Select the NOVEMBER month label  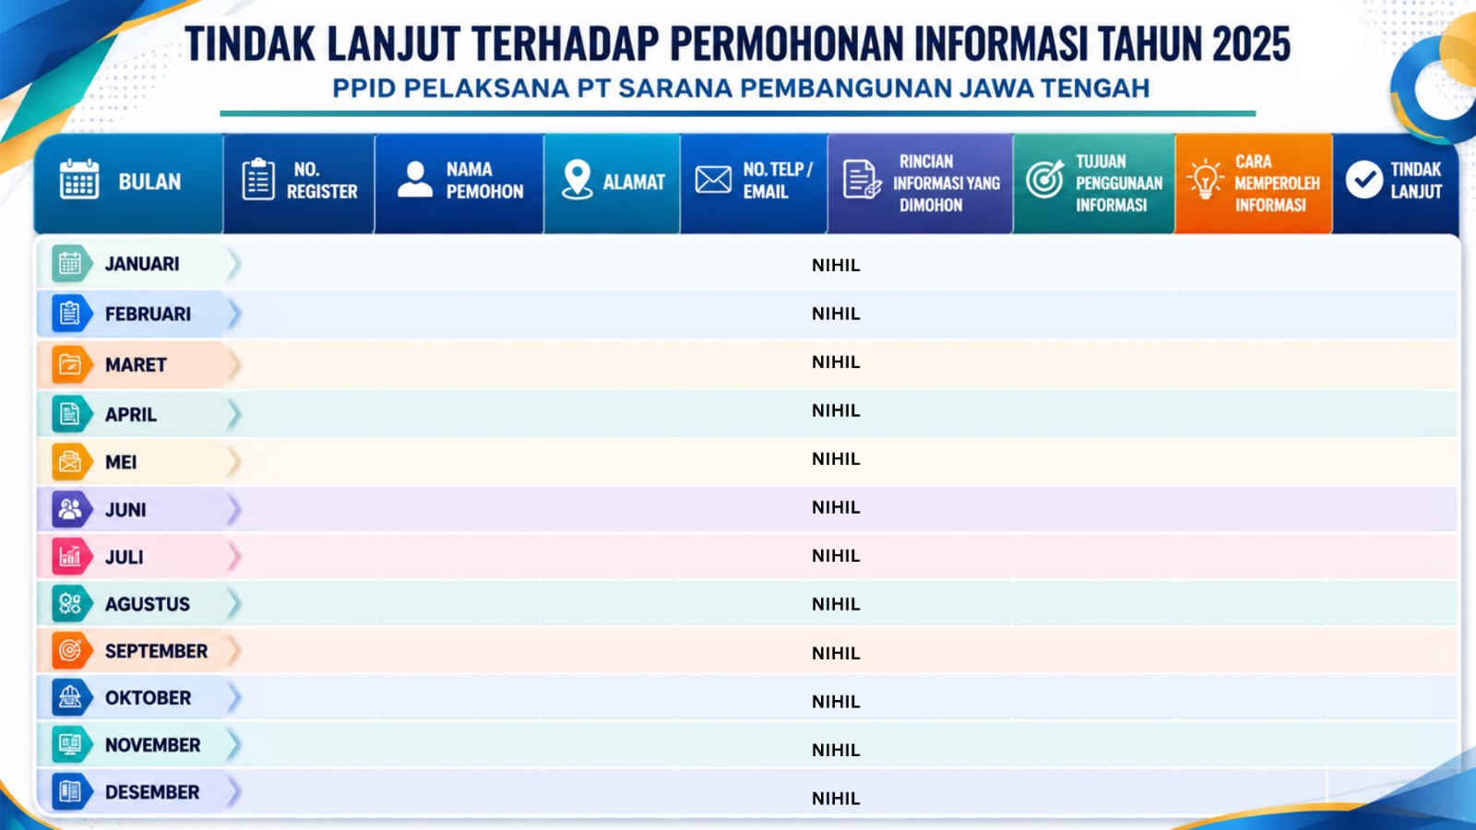153,745
